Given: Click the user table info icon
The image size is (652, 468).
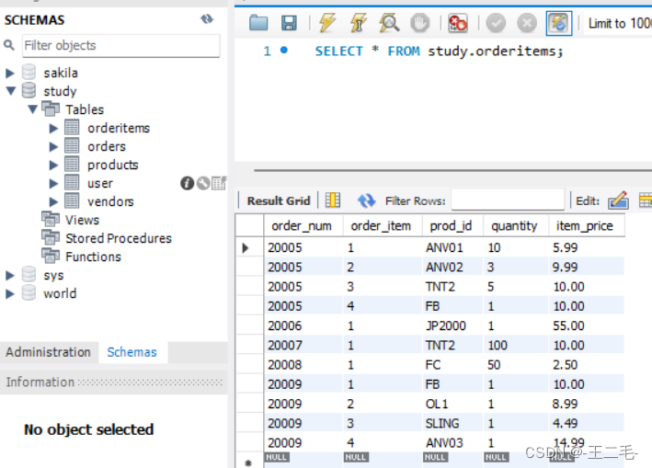Looking at the screenshot, I should (x=187, y=183).
